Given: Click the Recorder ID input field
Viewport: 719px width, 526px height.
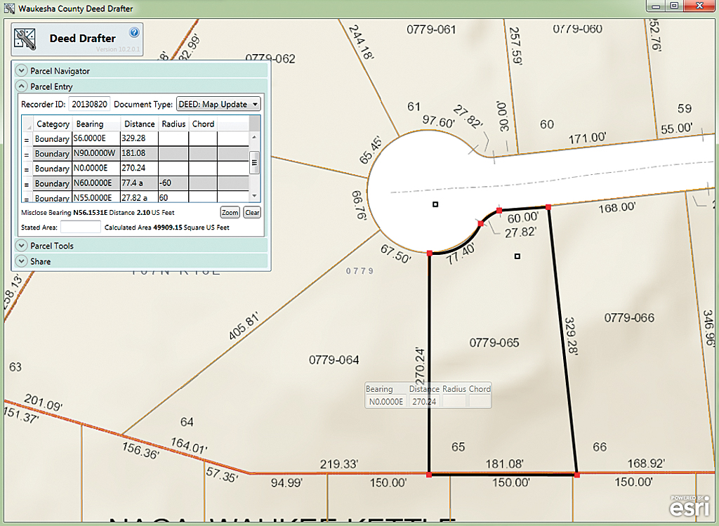Looking at the screenshot, I should click(89, 104).
